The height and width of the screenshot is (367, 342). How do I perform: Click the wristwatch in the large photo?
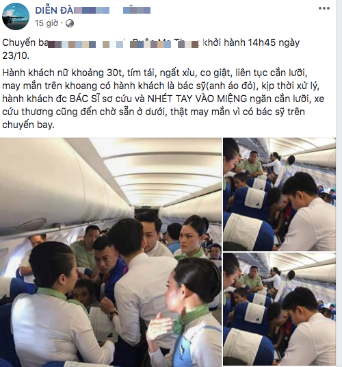113,314
